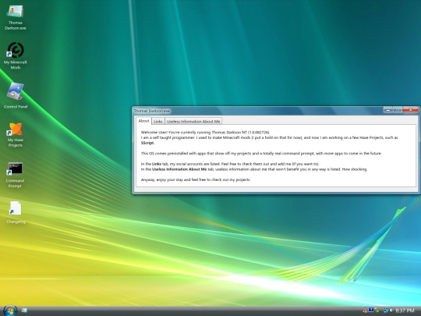Click the 8:37 PM taskbar clock

tap(405, 311)
